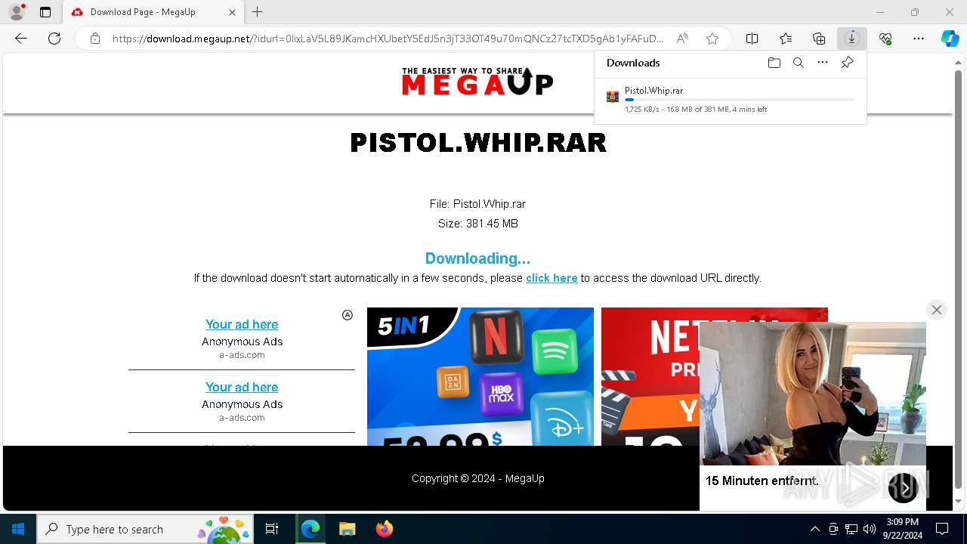Open the Windows Start menu
This screenshot has width=967, height=544.
[x=18, y=529]
